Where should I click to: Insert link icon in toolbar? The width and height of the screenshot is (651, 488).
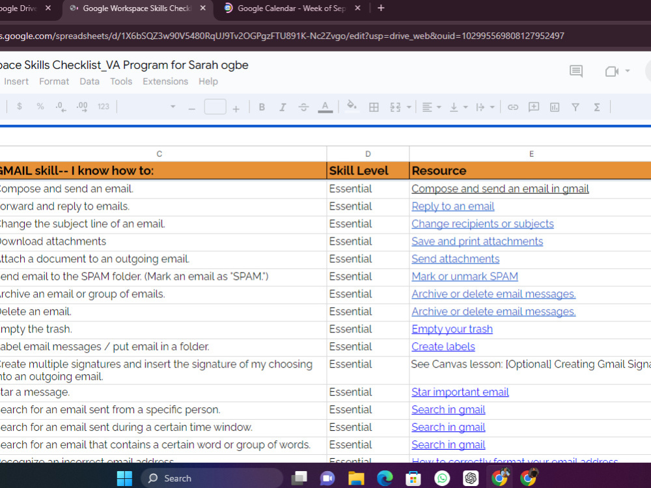point(513,107)
